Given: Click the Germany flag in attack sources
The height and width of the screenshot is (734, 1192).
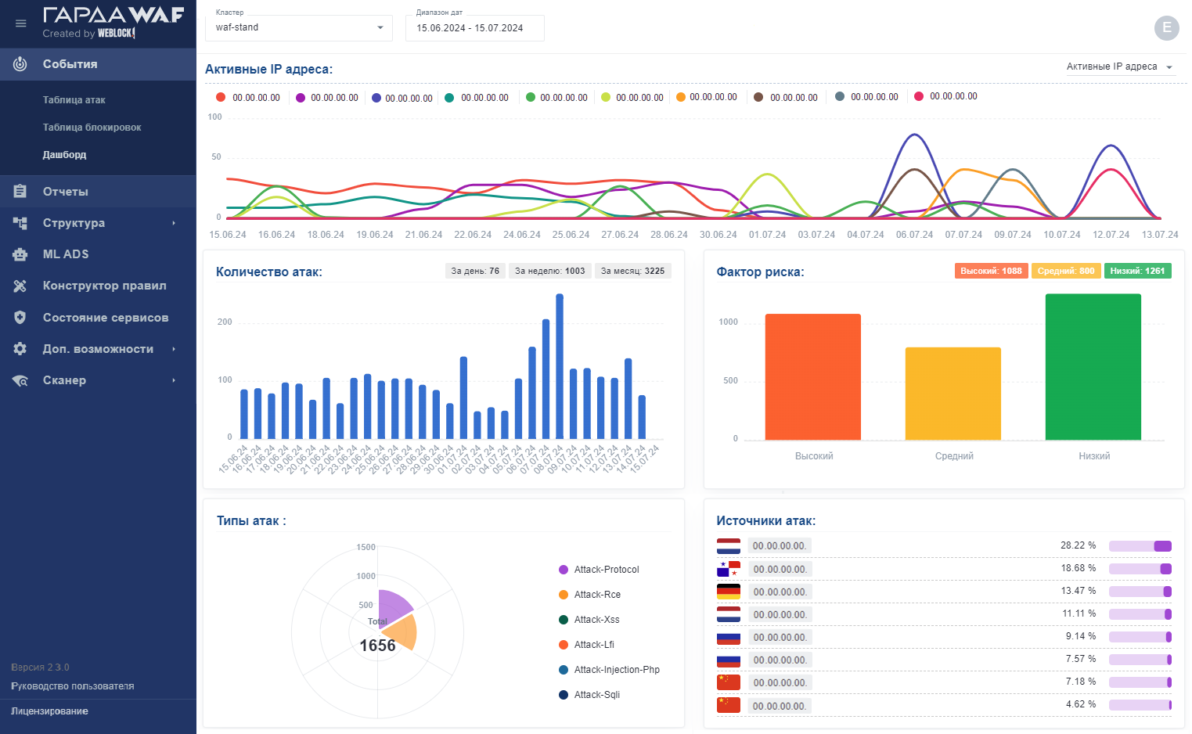Looking at the screenshot, I should (728, 591).
